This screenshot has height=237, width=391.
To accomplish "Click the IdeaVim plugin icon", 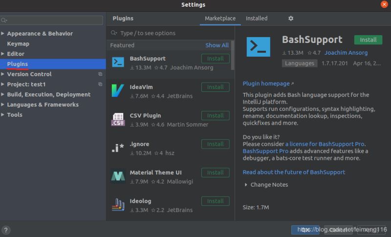I will coord(118,90).
